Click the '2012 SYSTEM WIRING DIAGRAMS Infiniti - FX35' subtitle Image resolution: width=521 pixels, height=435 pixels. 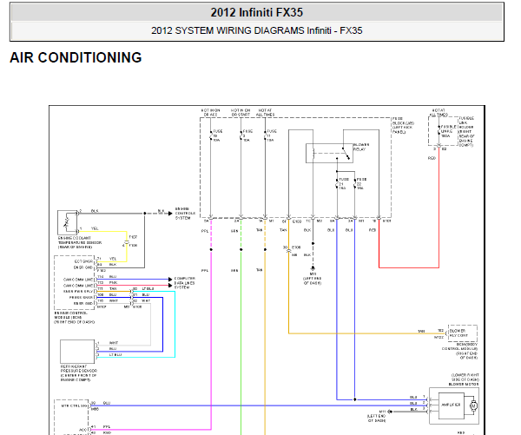pyautogui.click(x=256, y=30)
